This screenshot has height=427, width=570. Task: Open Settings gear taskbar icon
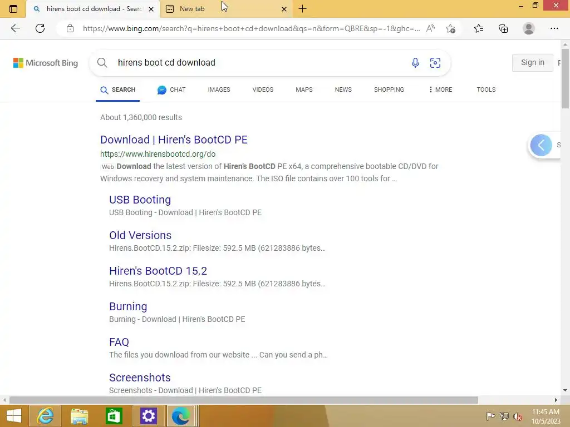pyautogui.click(x=148, y=416)
